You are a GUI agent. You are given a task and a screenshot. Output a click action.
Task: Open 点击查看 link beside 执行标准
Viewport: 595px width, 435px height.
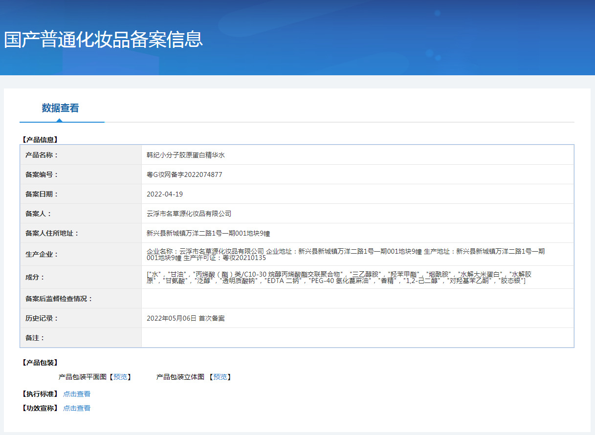[77, 394]
